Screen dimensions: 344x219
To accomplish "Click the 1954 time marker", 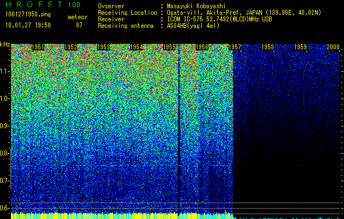I will click(x=137, y=47).
